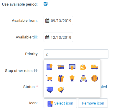This screenshot has height=111, width=117.
Task: Select the hands holding box icon
Action: point(83,78)
